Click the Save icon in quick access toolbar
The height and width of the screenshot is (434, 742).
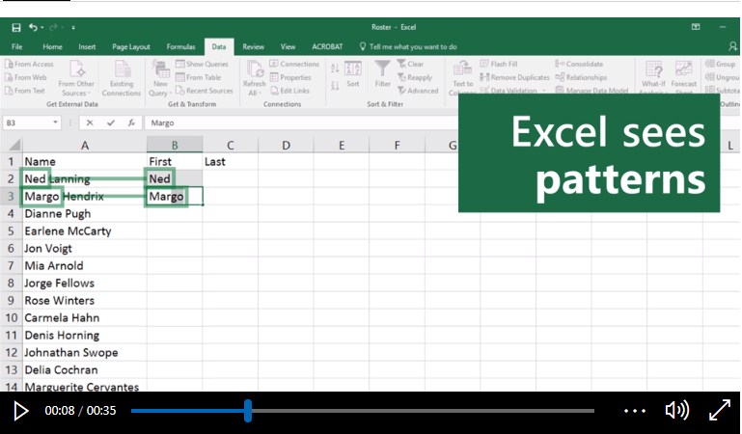(16, 27)
